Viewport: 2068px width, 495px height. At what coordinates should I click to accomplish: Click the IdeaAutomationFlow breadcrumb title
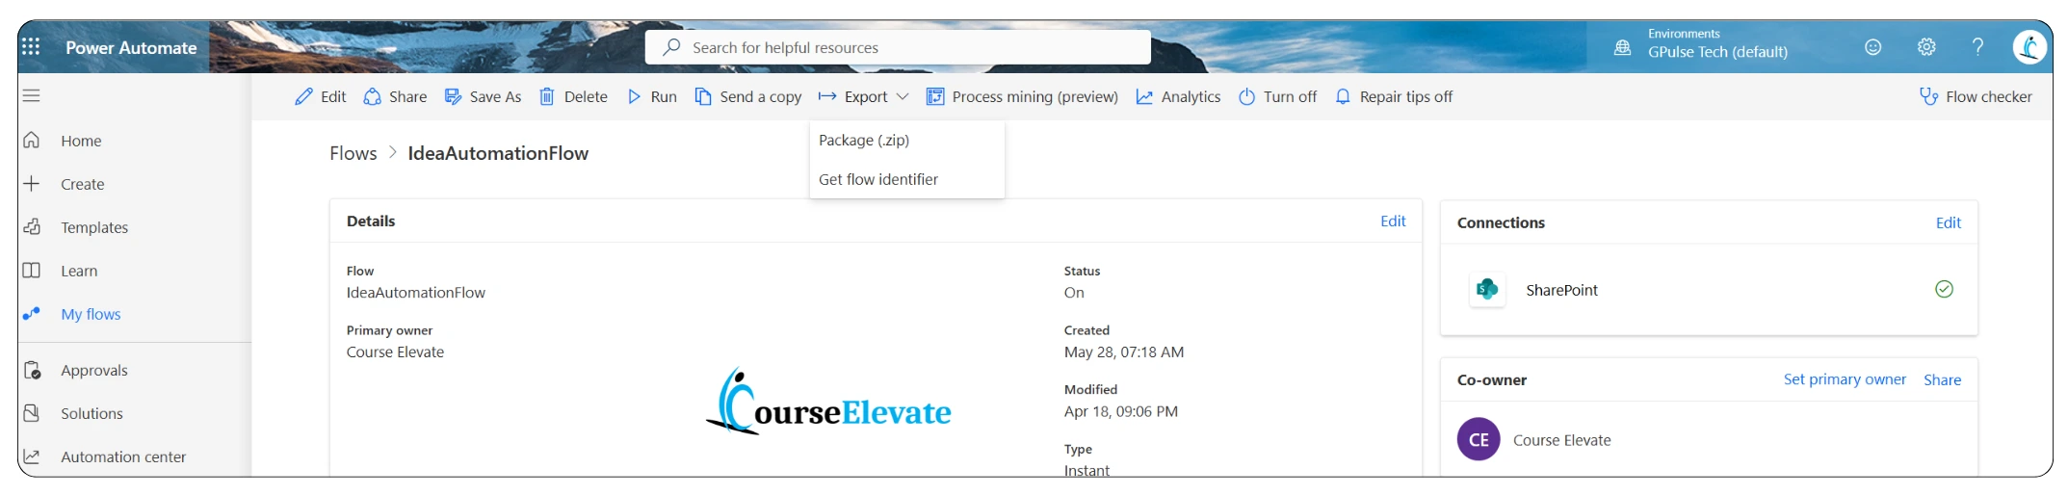point(498,153)
